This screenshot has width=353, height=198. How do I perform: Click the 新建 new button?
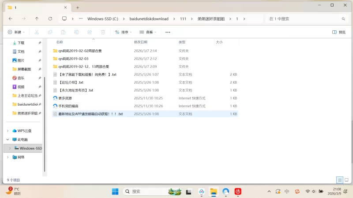coord(16,32)
